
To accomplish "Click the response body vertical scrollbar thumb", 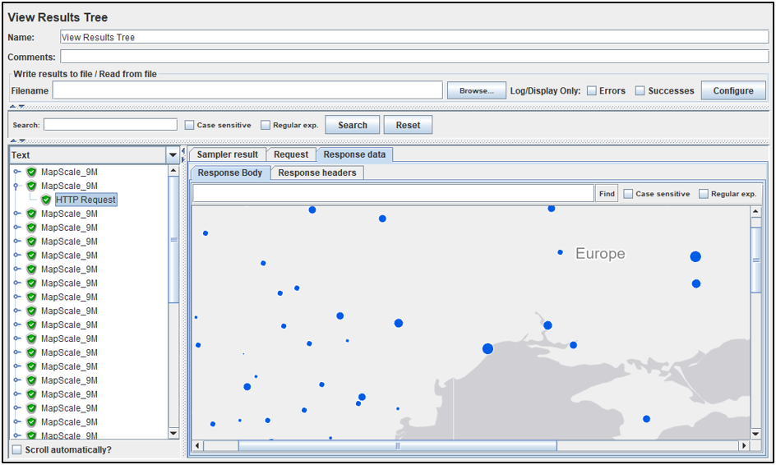I will (755, 260).
